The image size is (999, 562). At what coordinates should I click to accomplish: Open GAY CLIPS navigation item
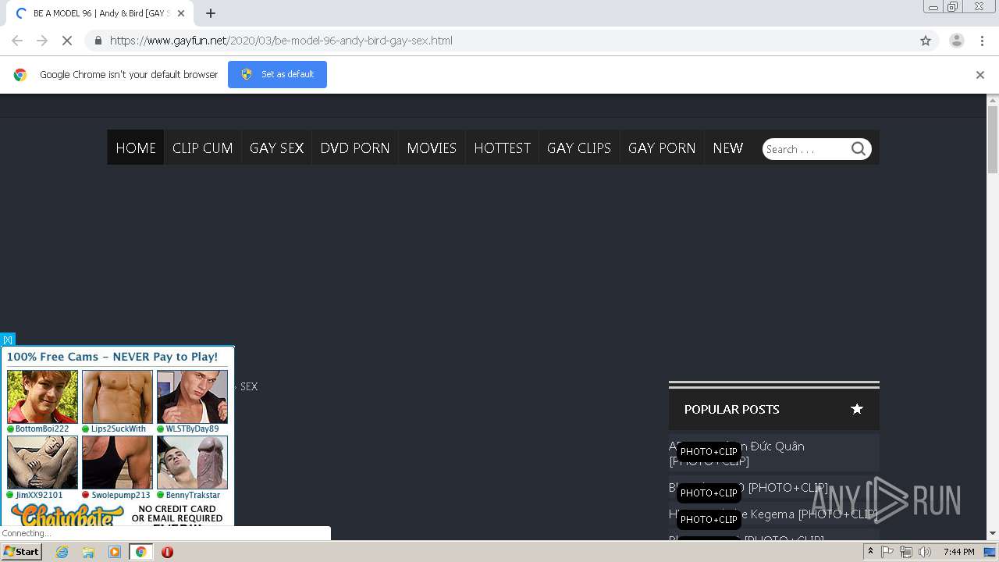pyautogui.click(x=579, y=148)
